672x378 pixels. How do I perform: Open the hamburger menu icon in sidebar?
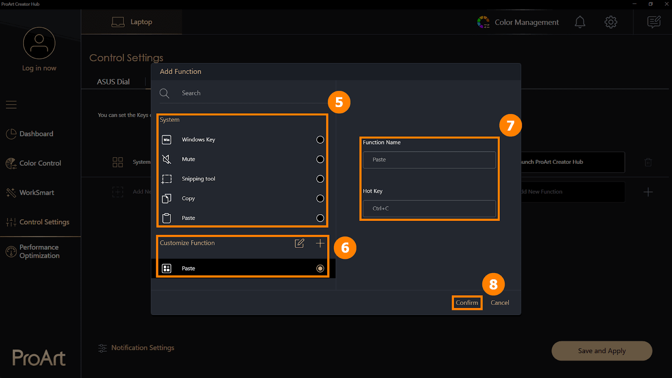point(11,105)
